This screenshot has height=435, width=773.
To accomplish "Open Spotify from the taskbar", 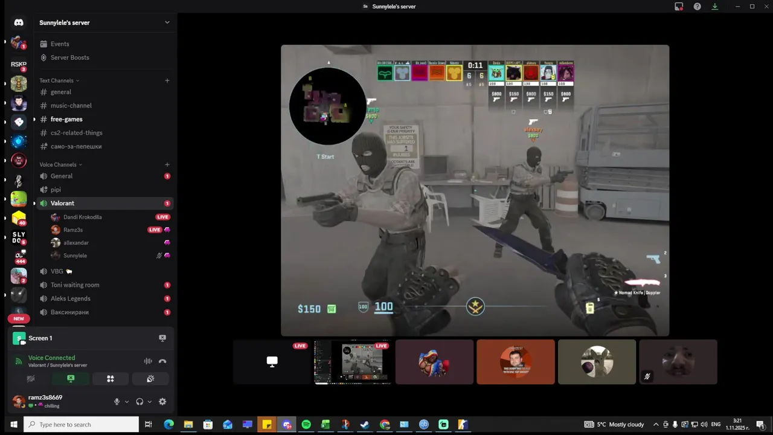I will (x=306, y=425).
